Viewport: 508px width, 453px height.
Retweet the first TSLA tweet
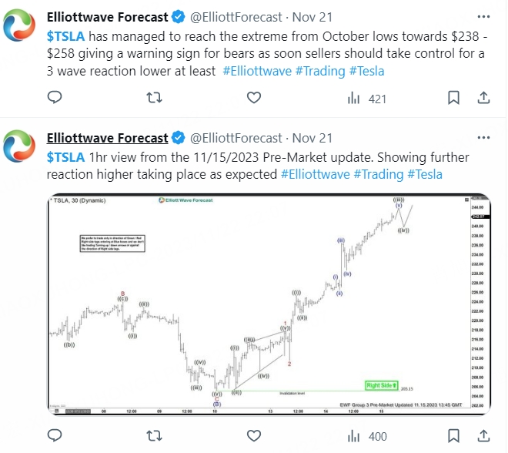click(155, 98)
